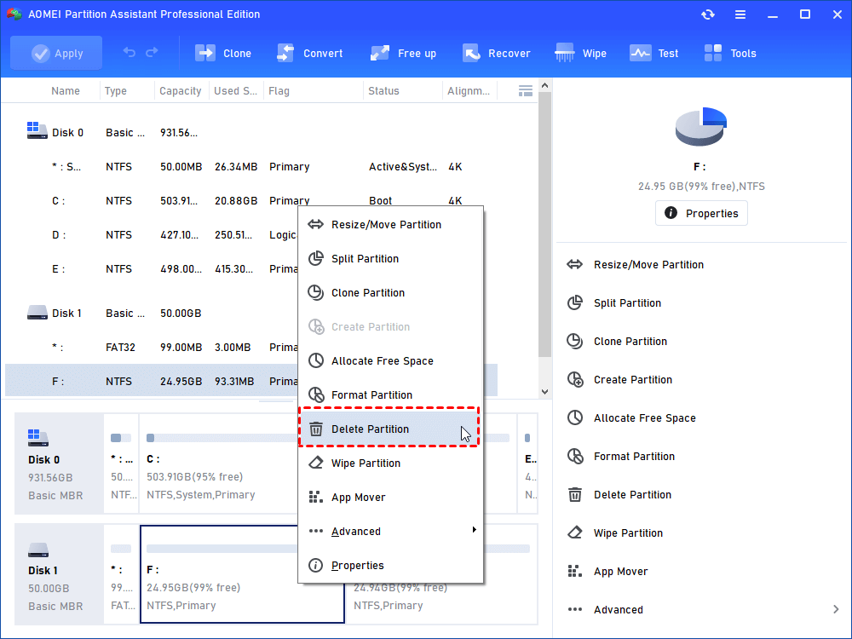Click App Mover in right panel
The width and height of the screenshot is (852, 639).
click(701, 571)
